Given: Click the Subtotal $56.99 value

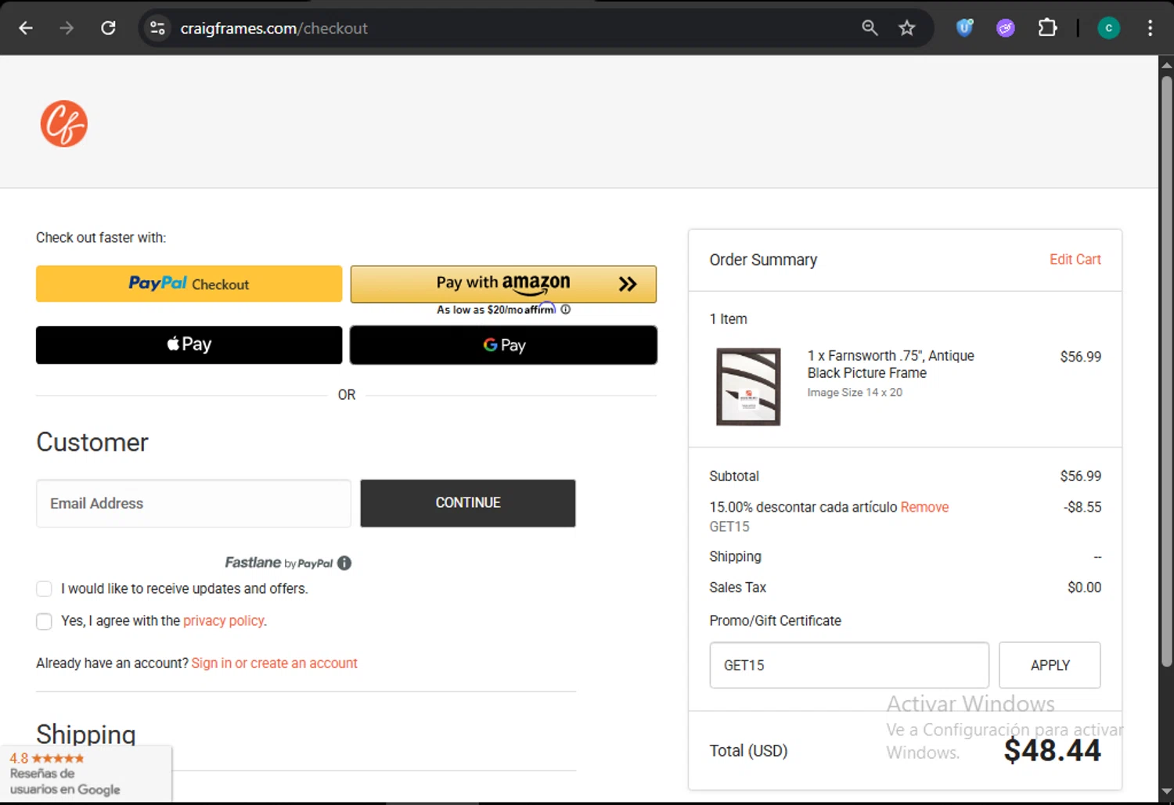Looking at the screenshot, I should tap(1080, 476).
